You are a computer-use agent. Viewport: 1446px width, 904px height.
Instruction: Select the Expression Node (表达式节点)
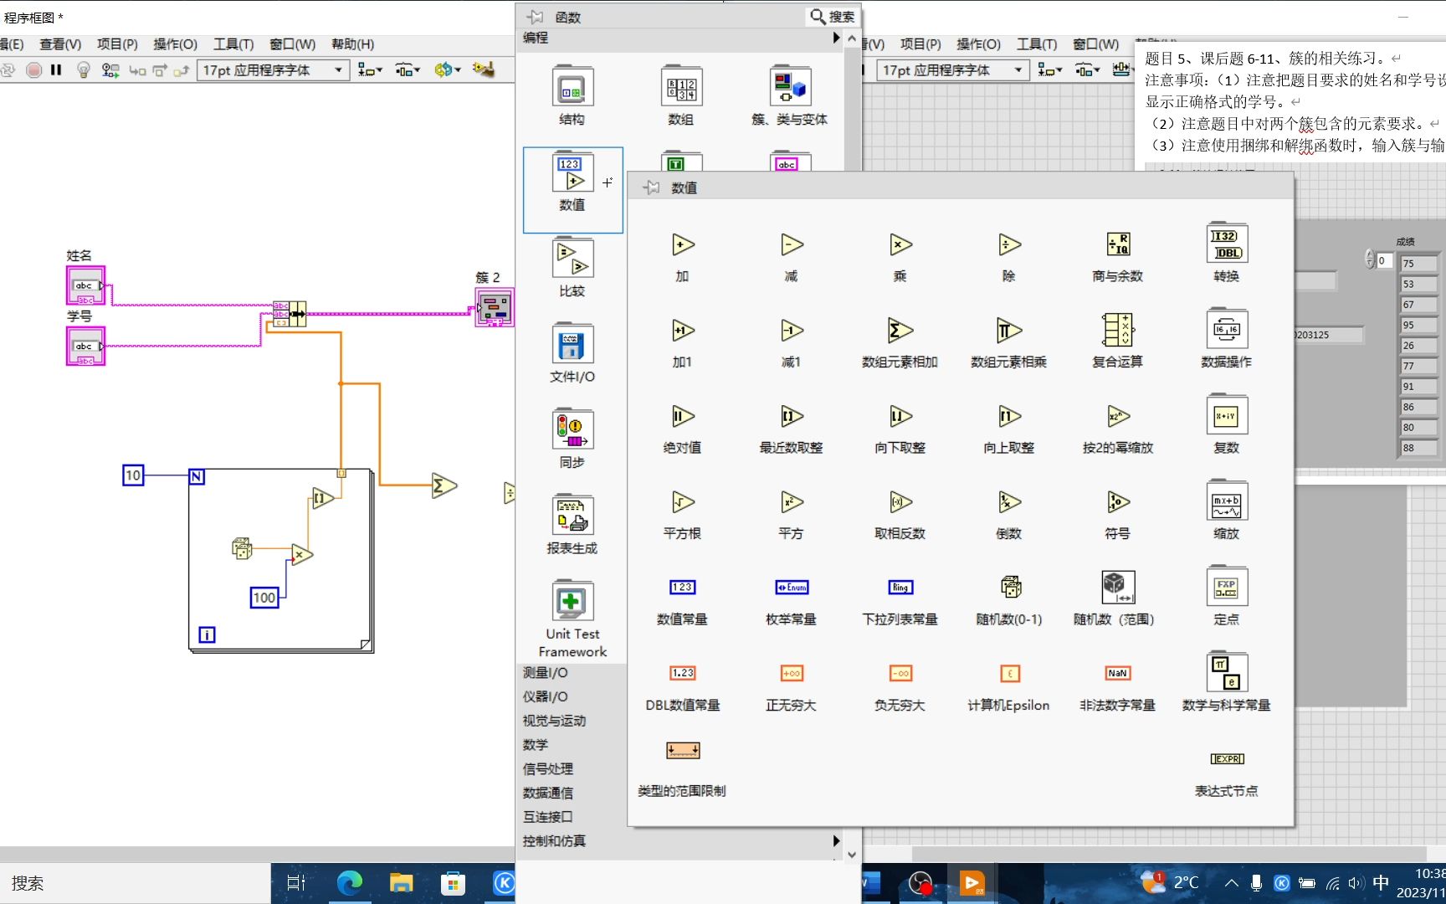[x=1225, y=758]
